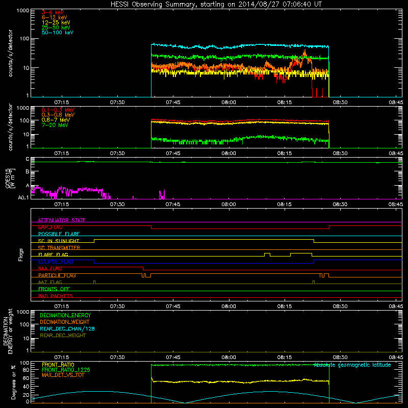The height and width of the screenshot is (408, 408).
Task: Click the Flags panel axis label
Action: [21, 254]
